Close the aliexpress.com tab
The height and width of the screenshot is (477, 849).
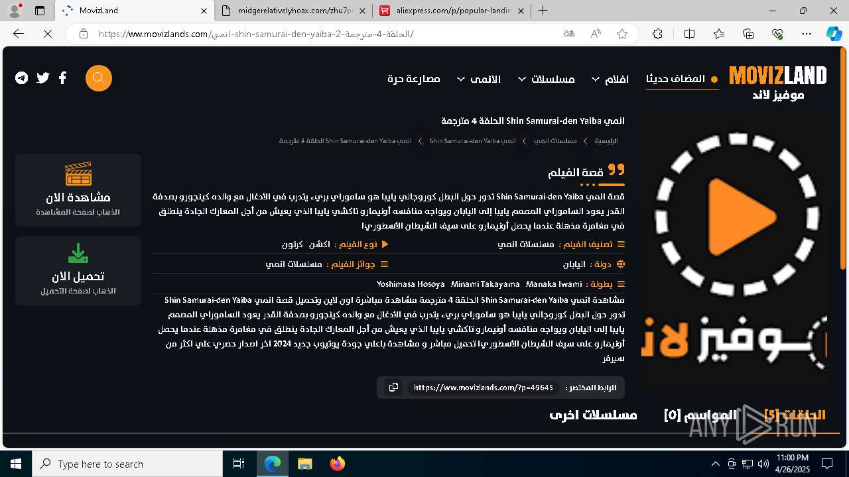[521, 11]
